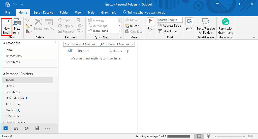Click the New Email button

(6, 27)
